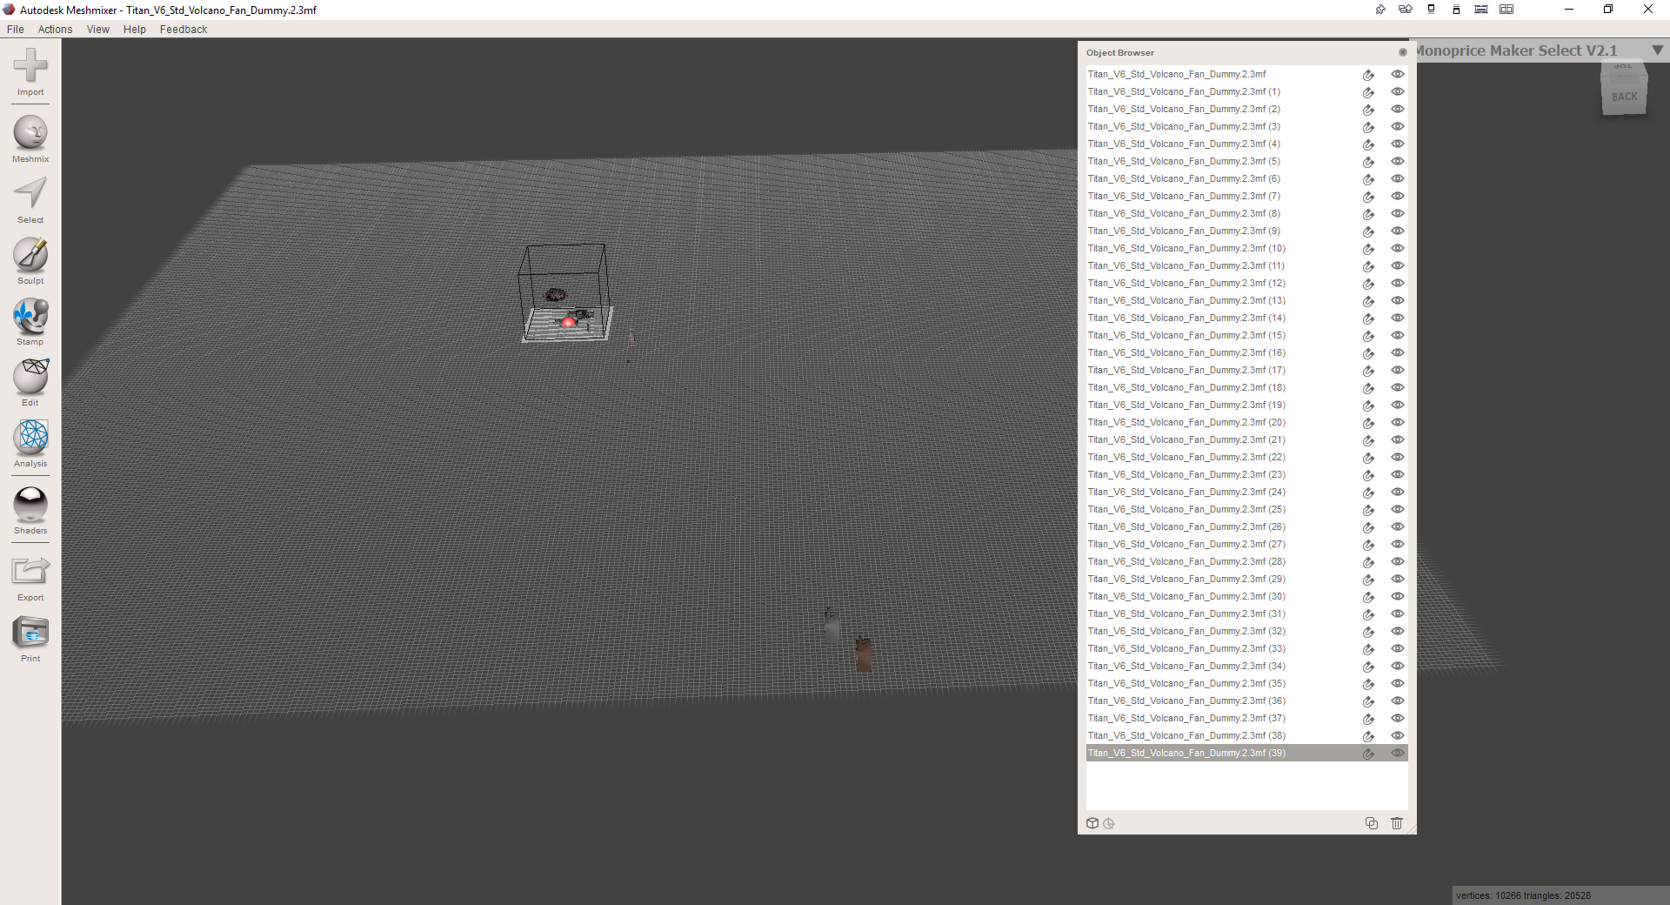Click the first title bar tray icon left of minimize

[x=1380, y=10]
